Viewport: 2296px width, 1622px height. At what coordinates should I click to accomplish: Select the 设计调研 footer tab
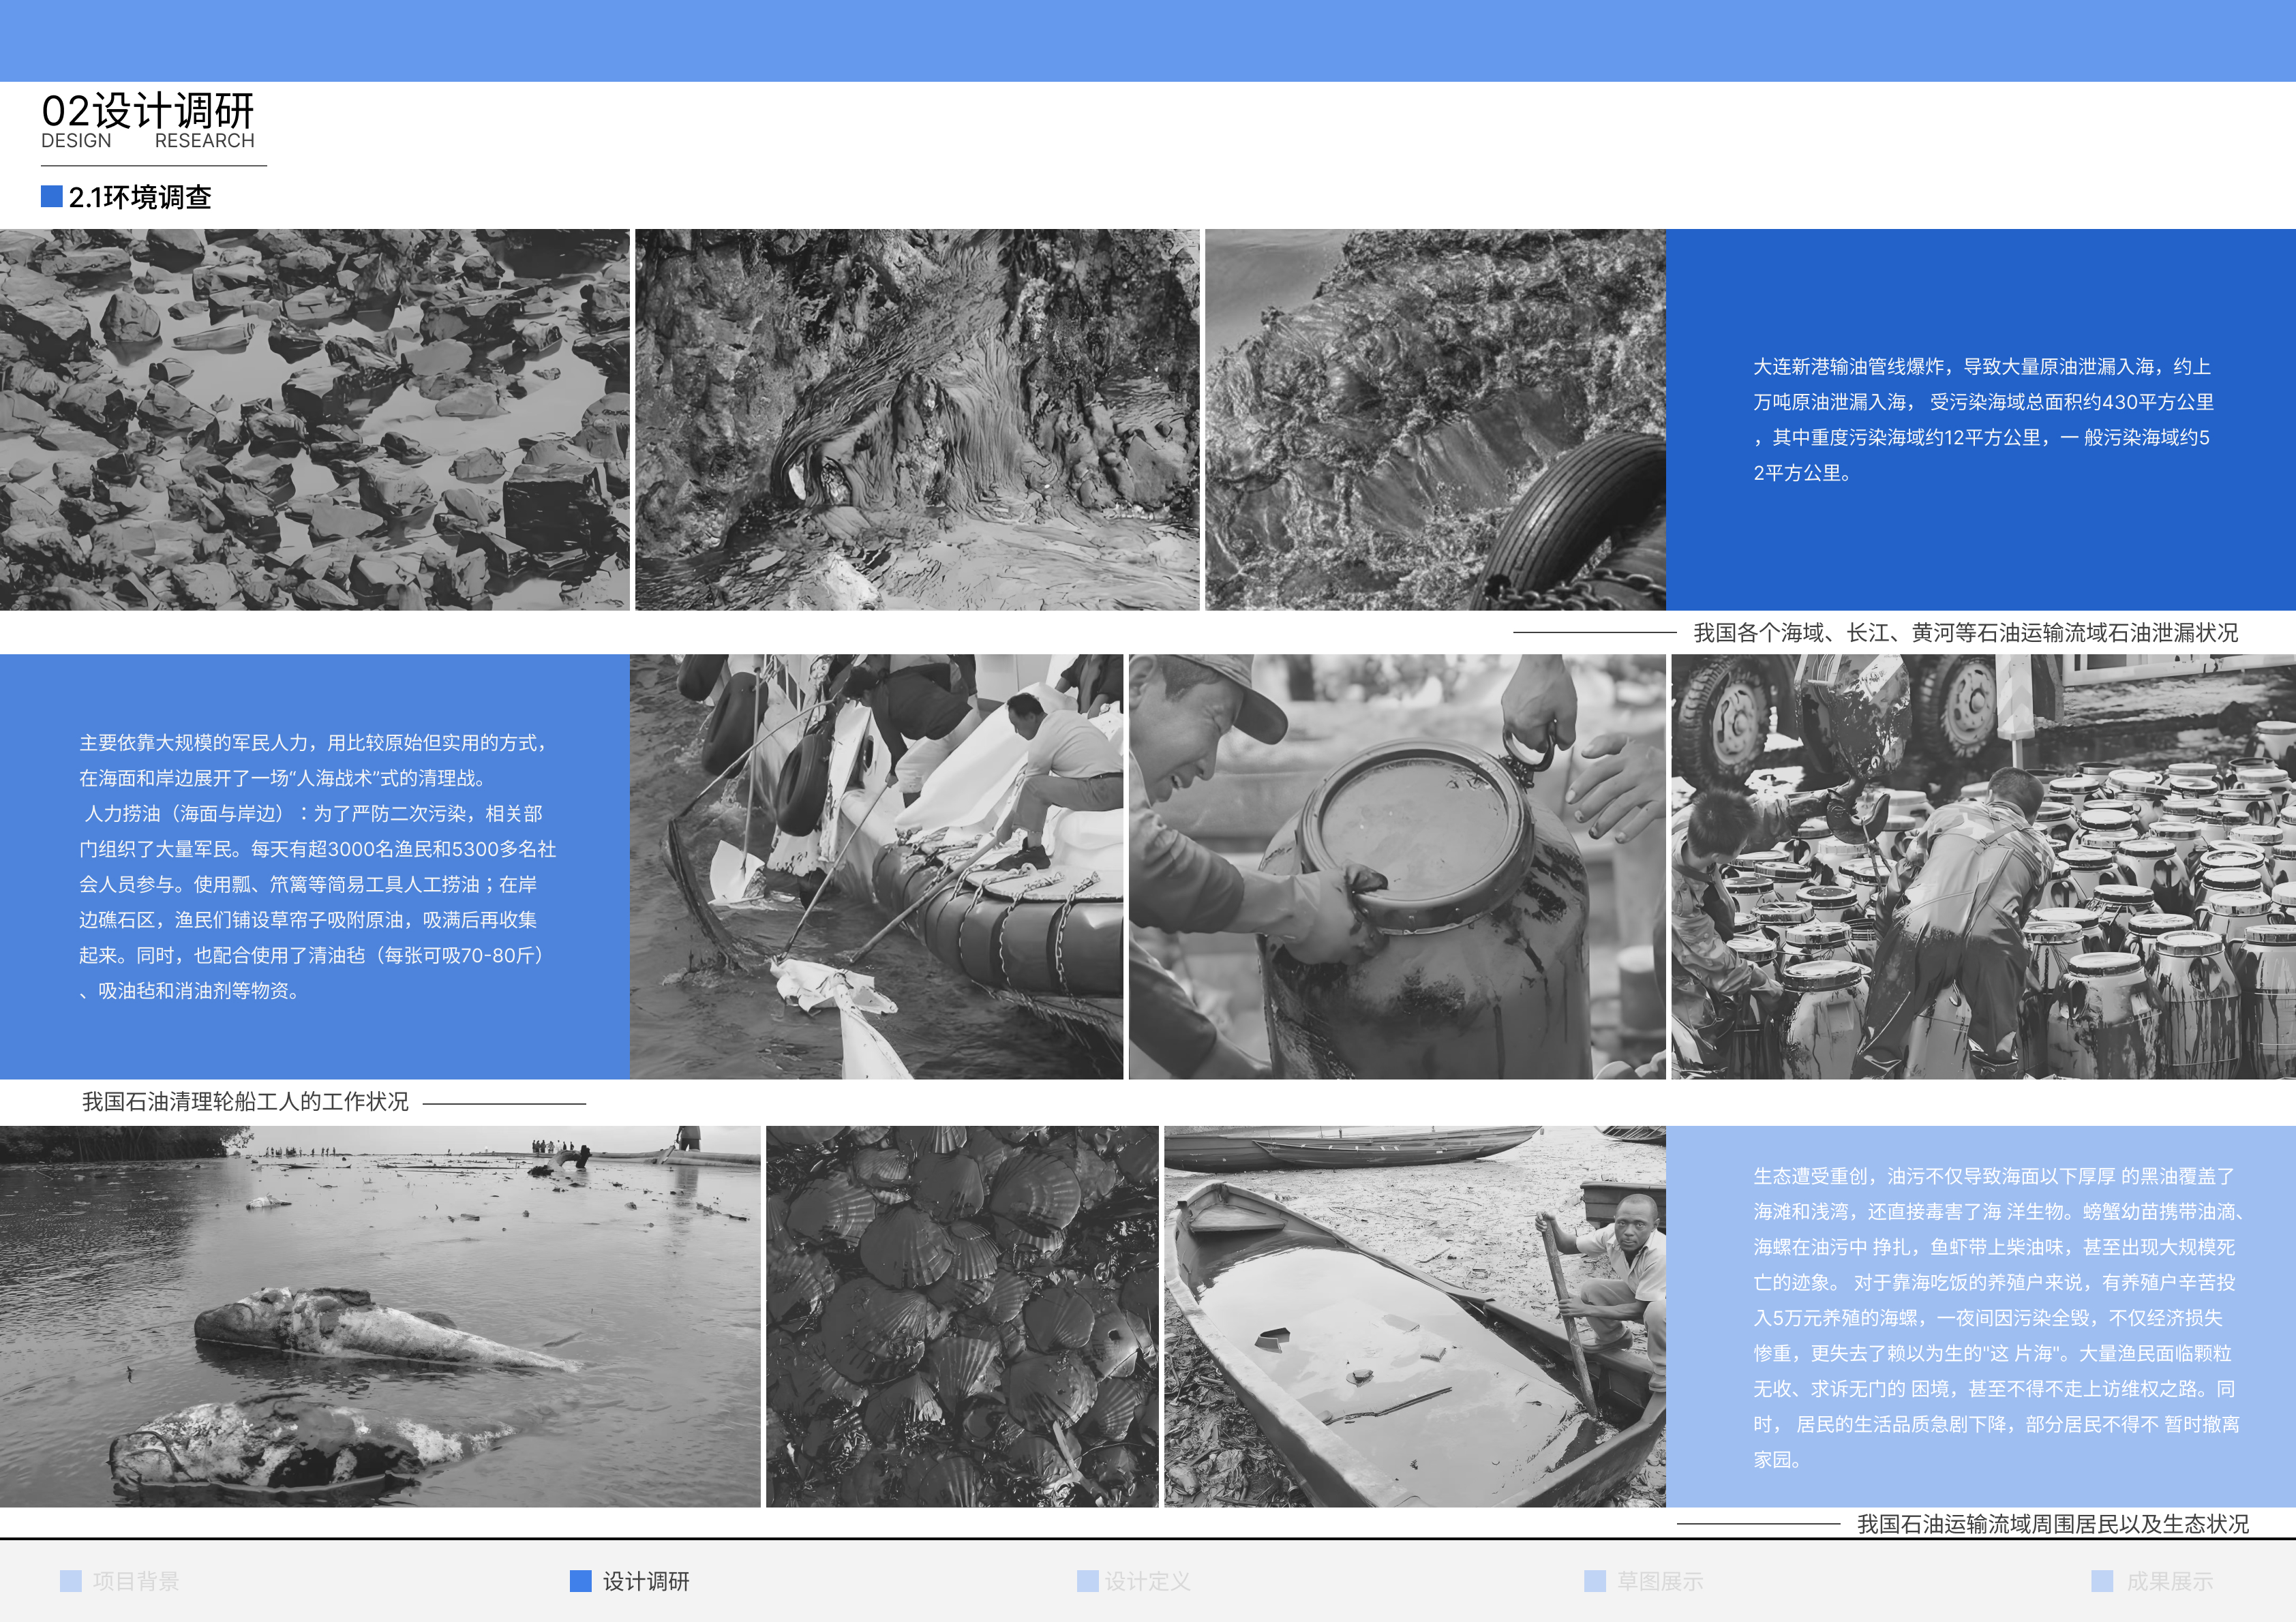[646, 1581]
